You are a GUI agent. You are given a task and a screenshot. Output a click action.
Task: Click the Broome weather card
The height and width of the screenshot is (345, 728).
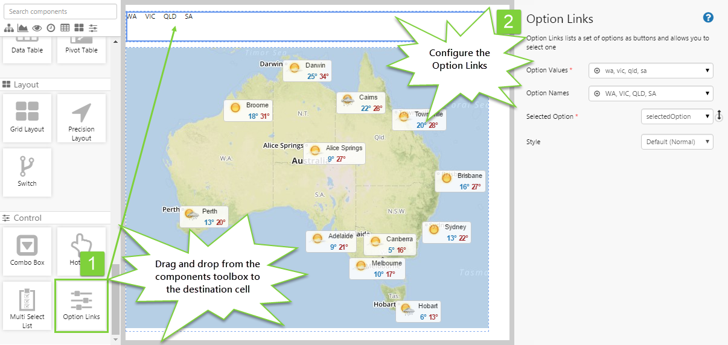(x=249, y=110)
